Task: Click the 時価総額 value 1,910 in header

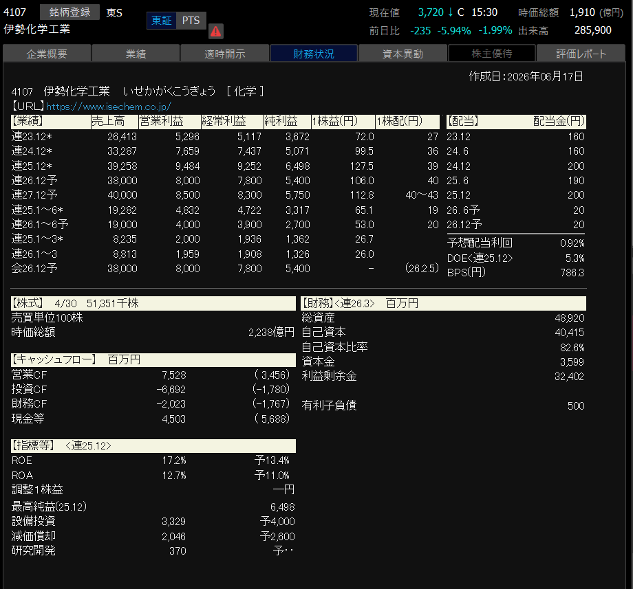Action: point(582,12)
